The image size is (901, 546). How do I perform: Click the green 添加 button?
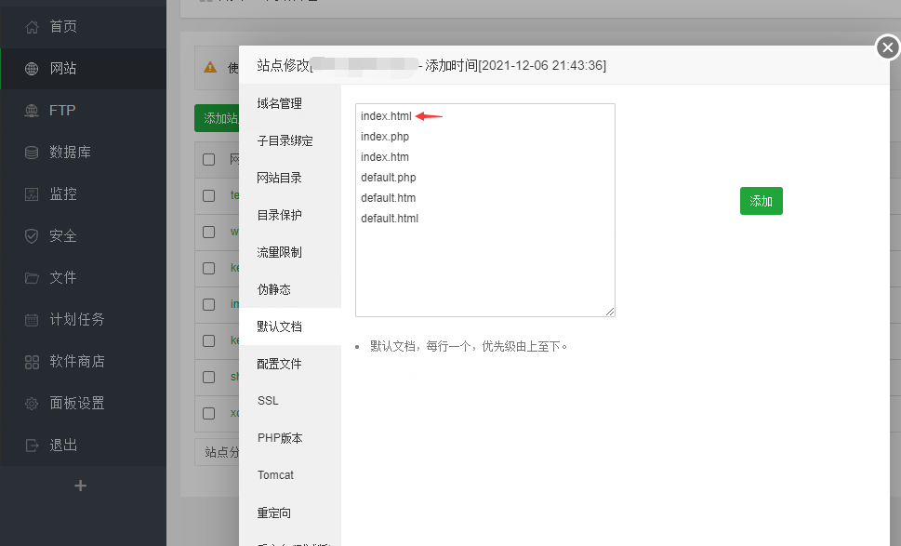(761, 201)
